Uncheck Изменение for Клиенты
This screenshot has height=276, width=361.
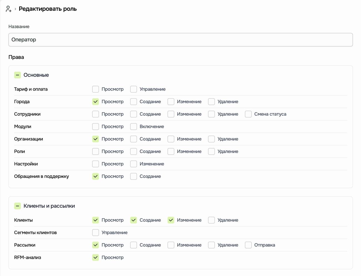click(171, 220)
